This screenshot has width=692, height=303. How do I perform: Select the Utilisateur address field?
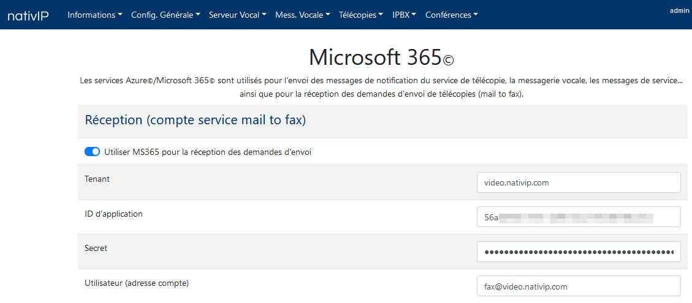coord(579,286)
